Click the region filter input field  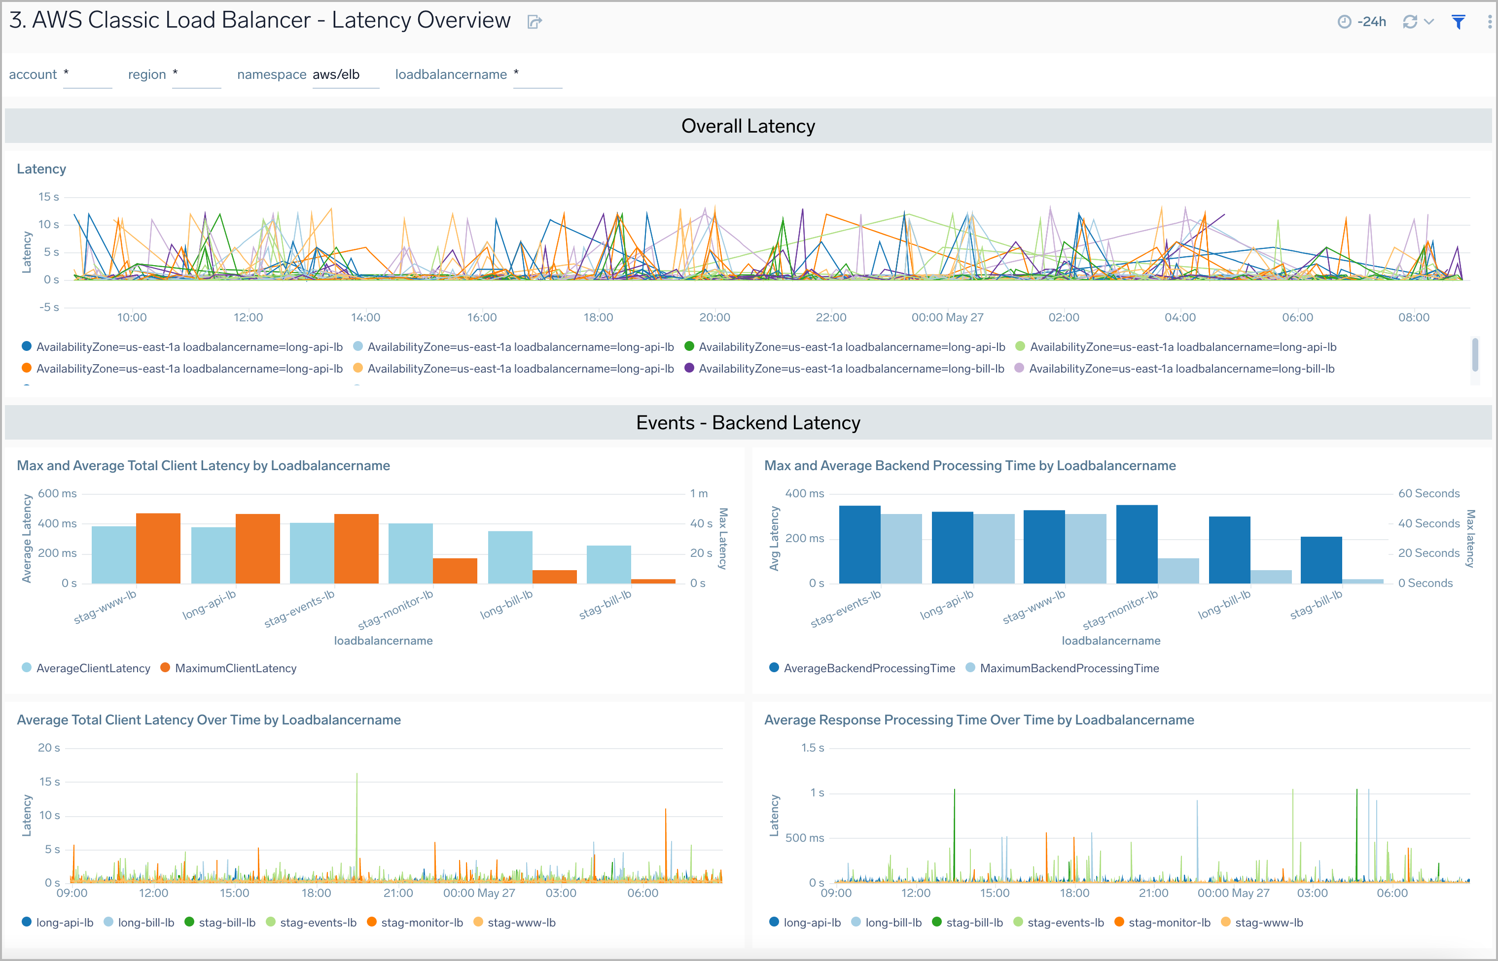(x=197, y=75)
